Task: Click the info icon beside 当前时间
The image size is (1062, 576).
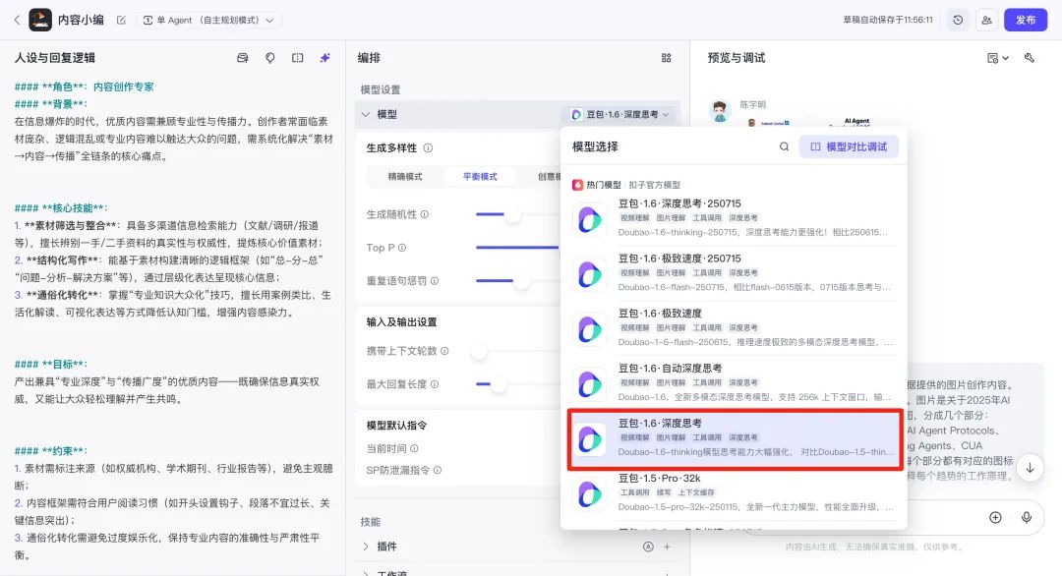Action: coord(415,448)
